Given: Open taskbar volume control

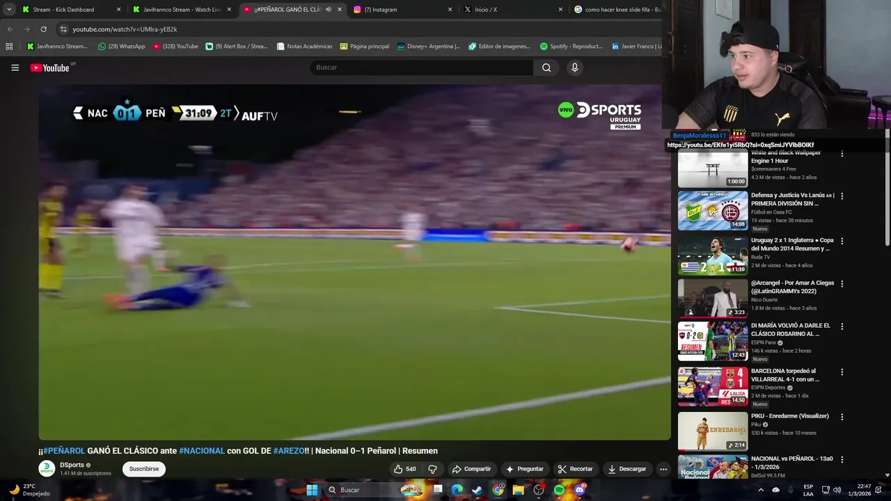Looking at the screenshot, I should point(837,490).
